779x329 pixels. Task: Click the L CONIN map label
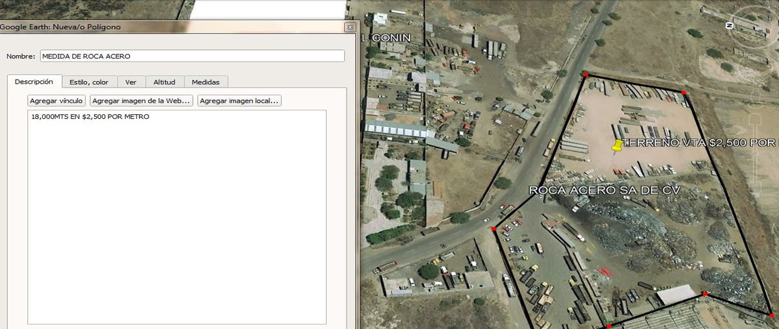(386, 38)
